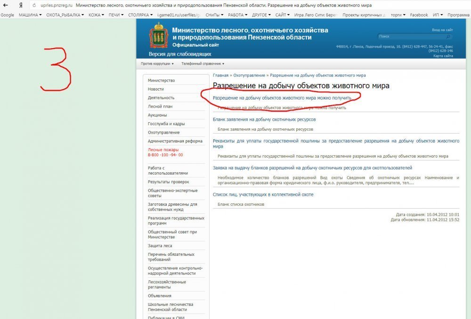This screenshot has height=319, width=471.
Task: Open the СТОЛЯРКА bookmarks folder
Action: click(x=141, y=15)
